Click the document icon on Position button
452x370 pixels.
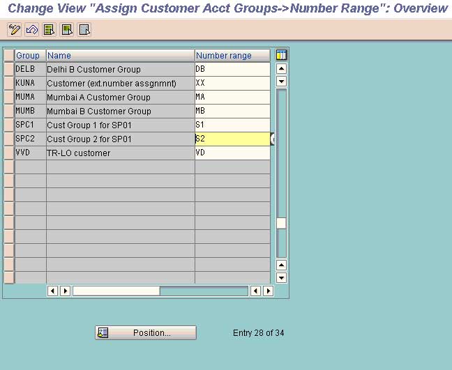click(103, 332)
